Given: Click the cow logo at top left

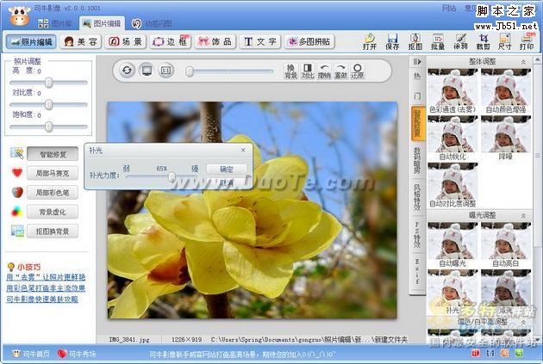Looking at the screenshot, I should point(19,15).
